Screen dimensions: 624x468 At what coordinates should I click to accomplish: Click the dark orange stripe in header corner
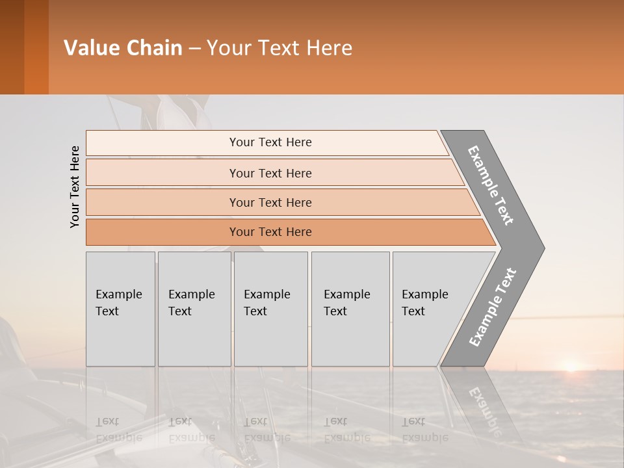(12, 47)
